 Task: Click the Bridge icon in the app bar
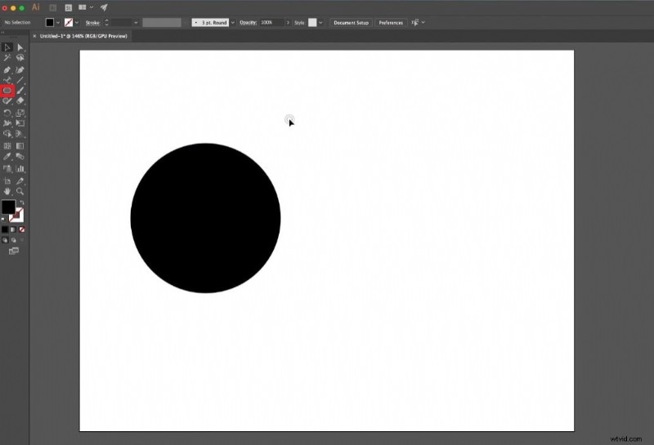point(53,7)
